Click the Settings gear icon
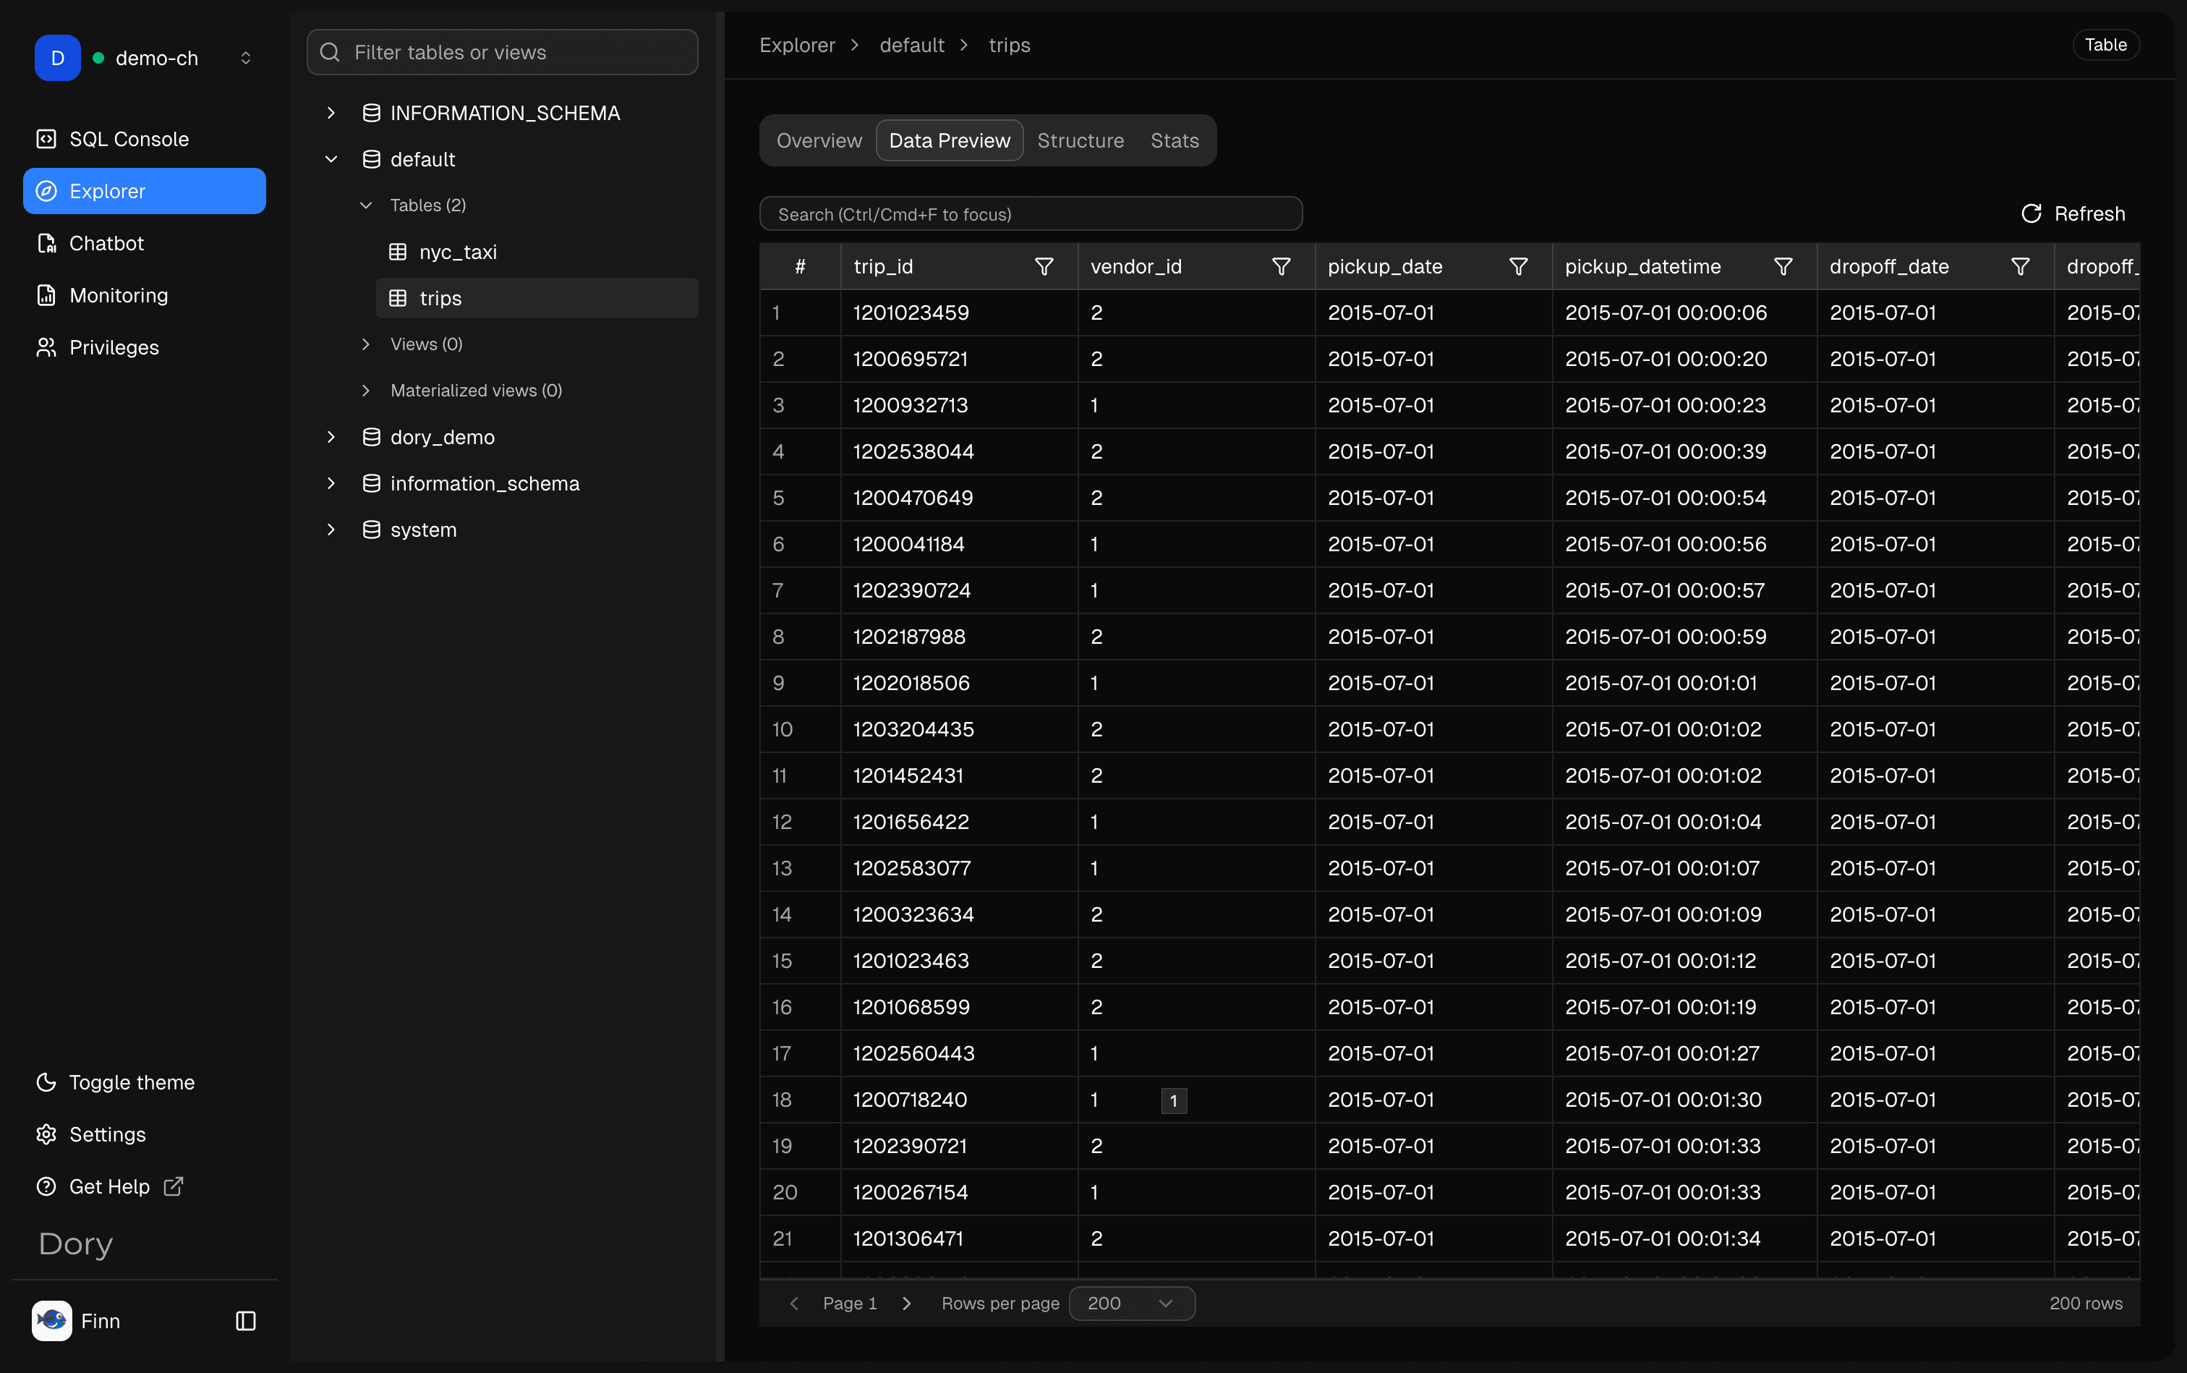Image resolution: width=2187 pixels, height=1373 pixels. pyautogui.click(x=46, y=1134)
